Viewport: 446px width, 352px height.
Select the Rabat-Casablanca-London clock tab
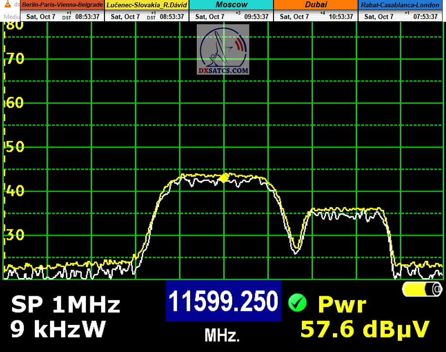tap(400, 5)
